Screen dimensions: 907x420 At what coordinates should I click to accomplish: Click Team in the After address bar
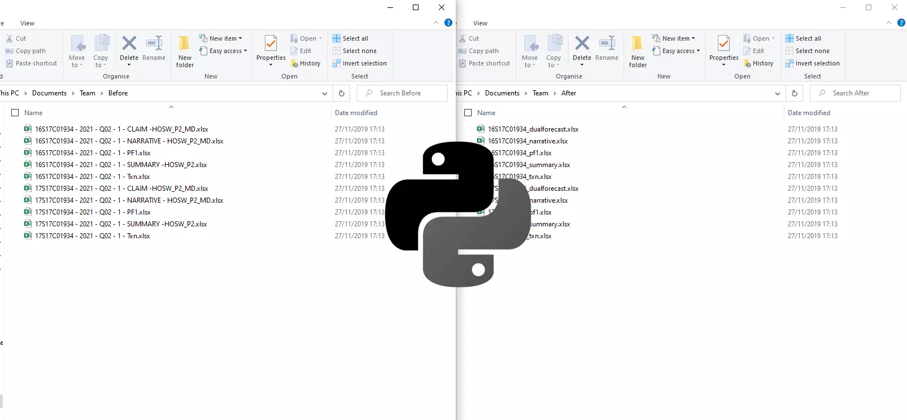(540, 93)
